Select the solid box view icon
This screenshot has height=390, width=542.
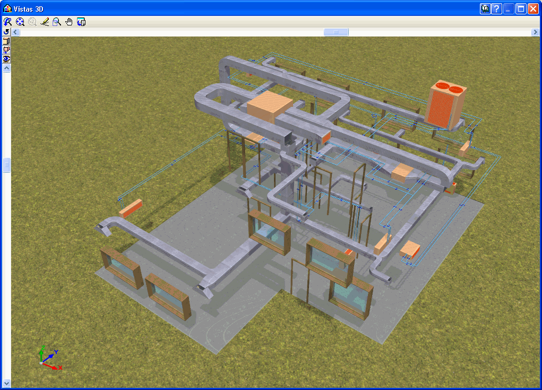6,41
